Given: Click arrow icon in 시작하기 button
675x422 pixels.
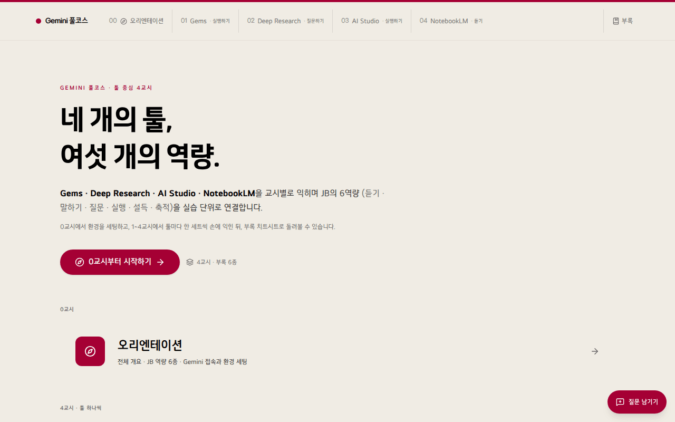Looking at the screenshot, I should [160, 262].
